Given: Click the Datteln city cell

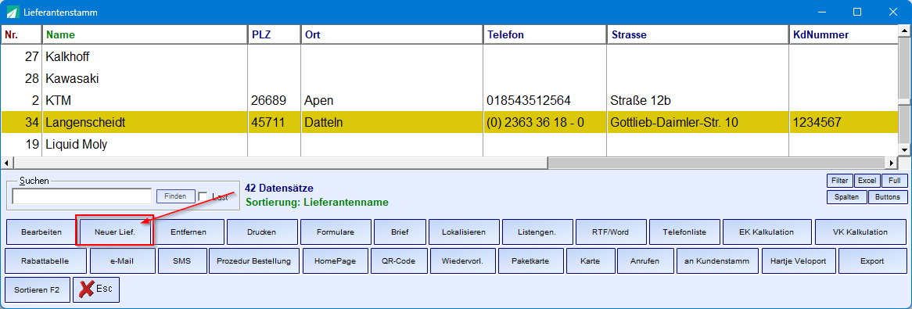Looking at the screenshot, I should pyautogui.click(x=392, y=122).
